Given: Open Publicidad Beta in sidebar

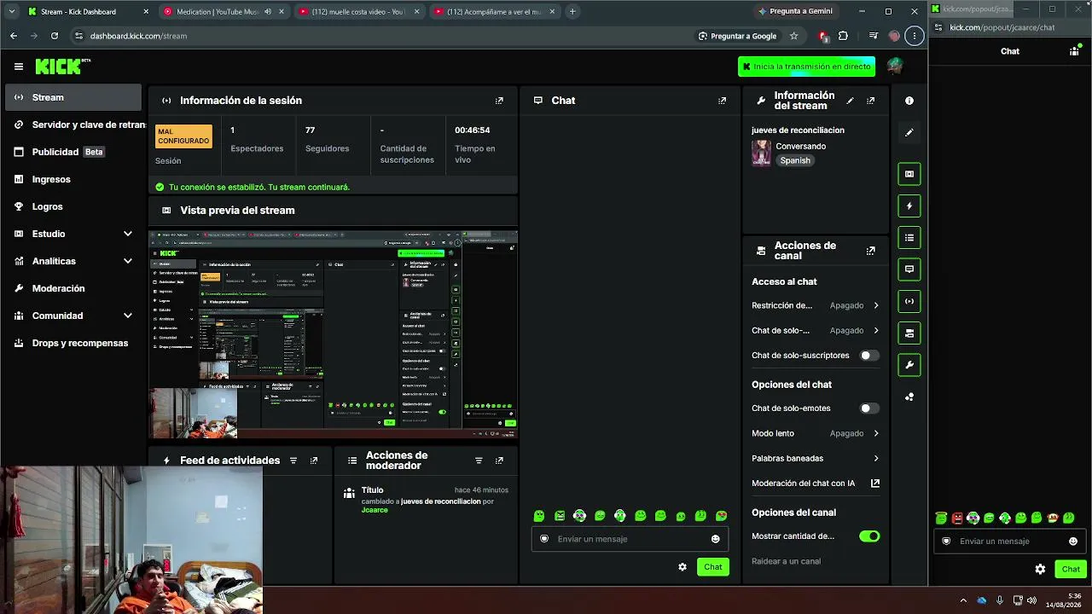Looking at the screenshot, I should pos(74,152).
